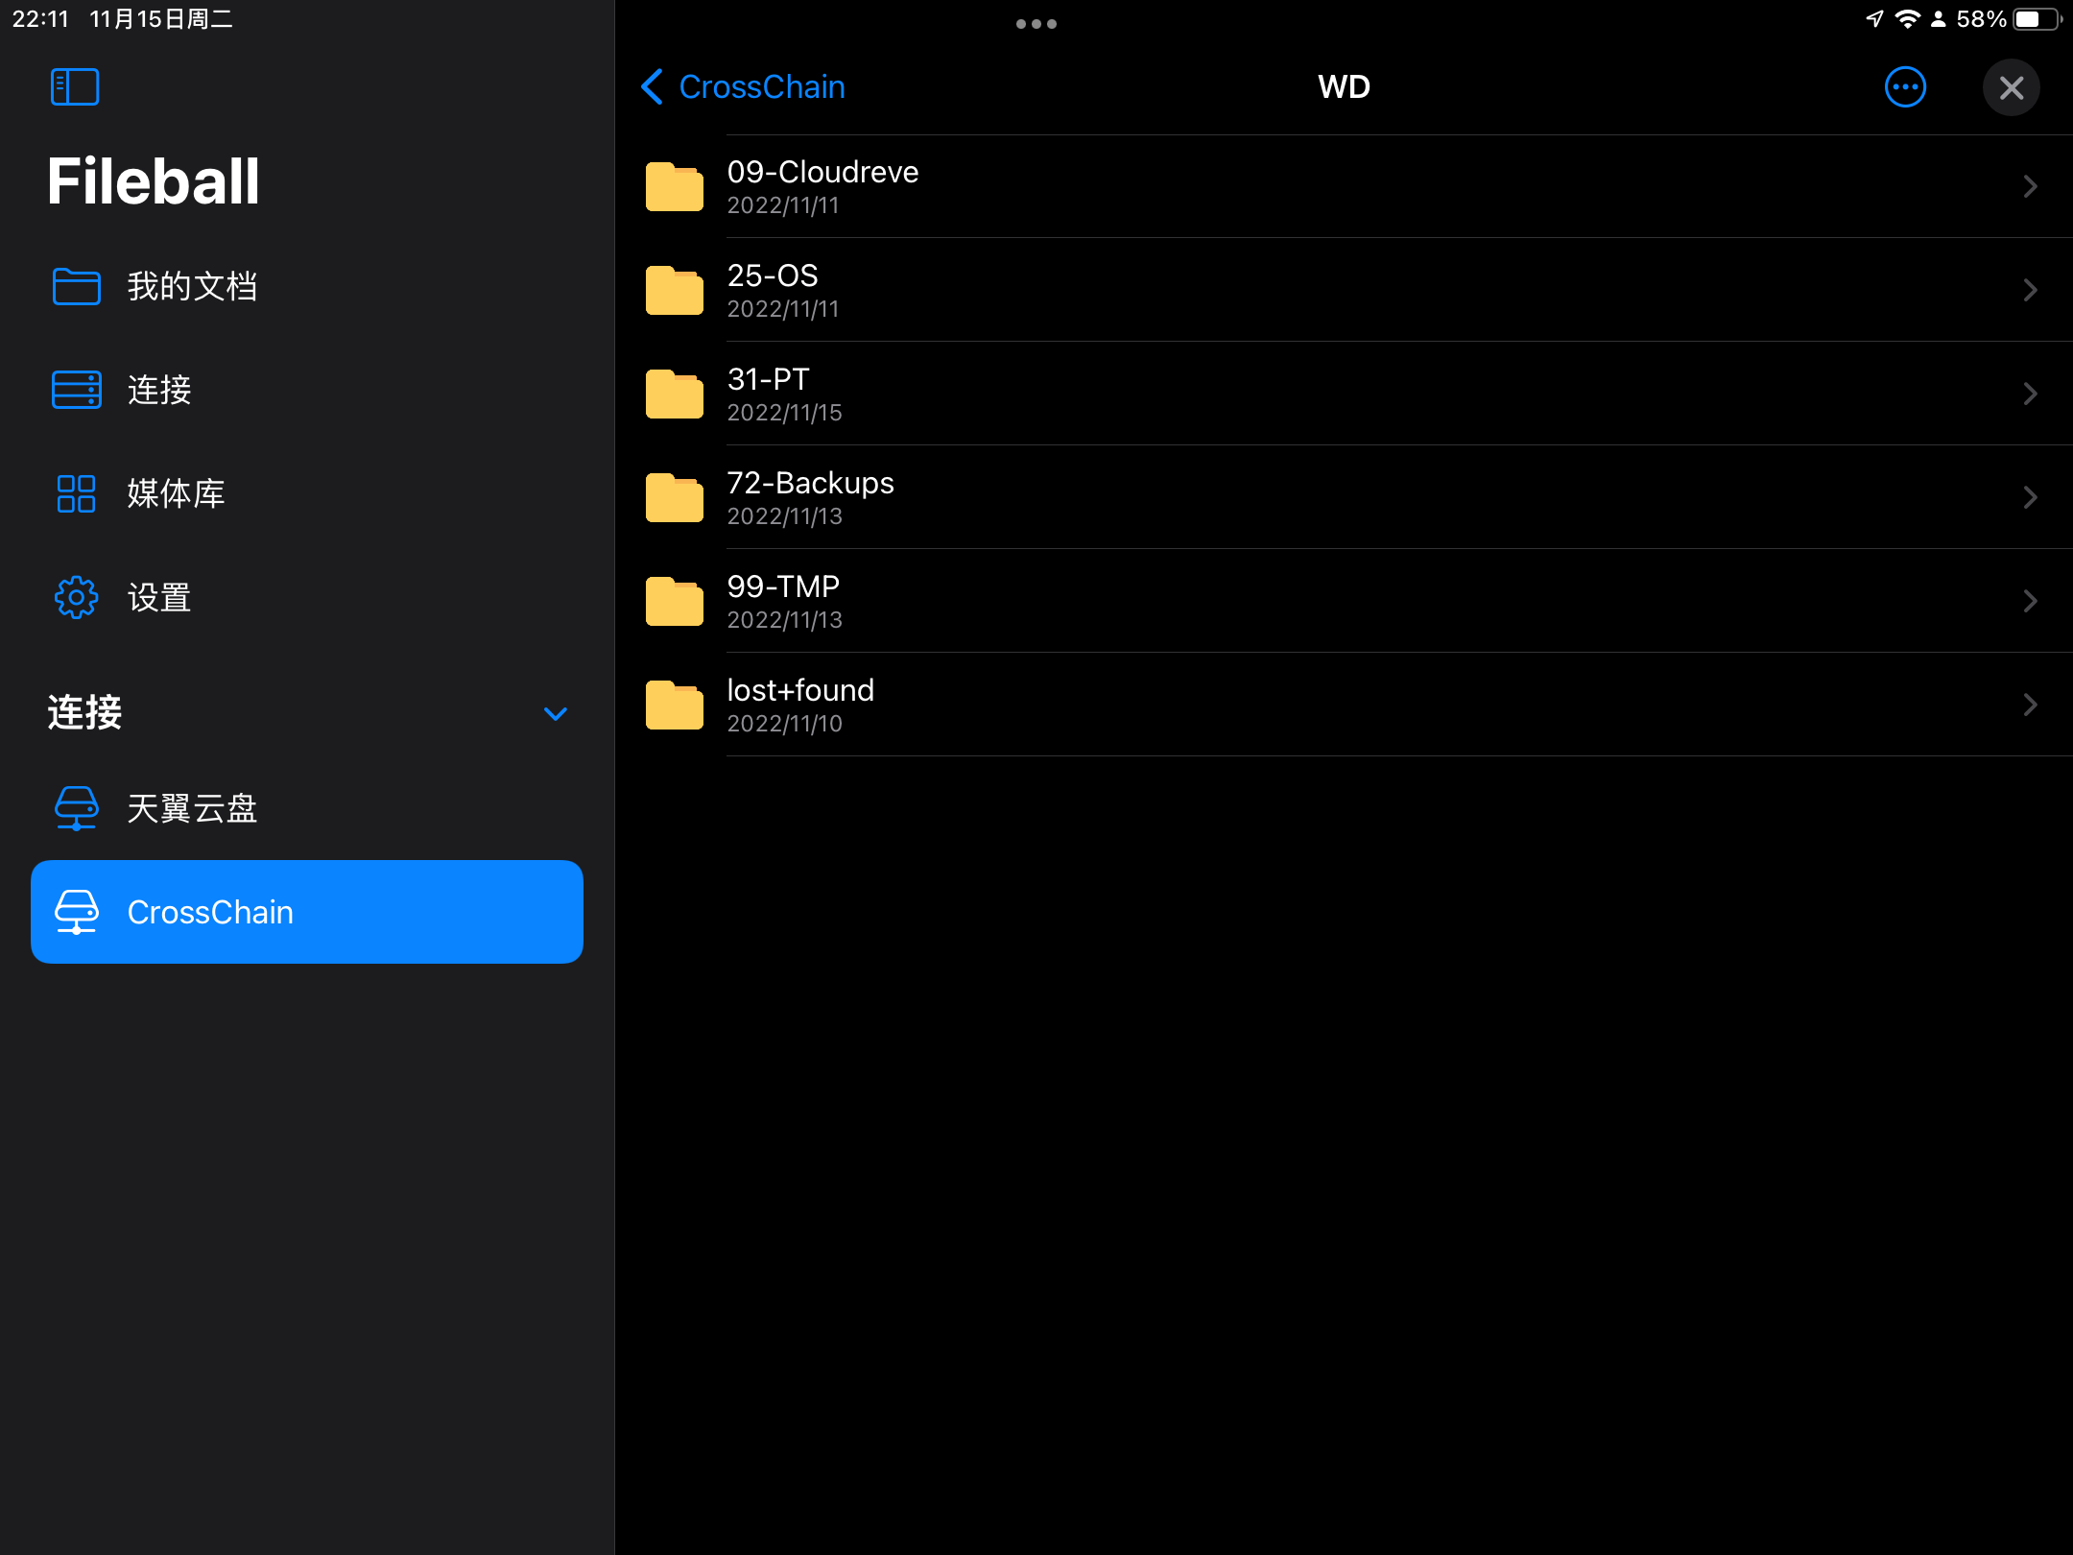
Task: Expand the 99-TMP row chevron
Action: 2030,601
